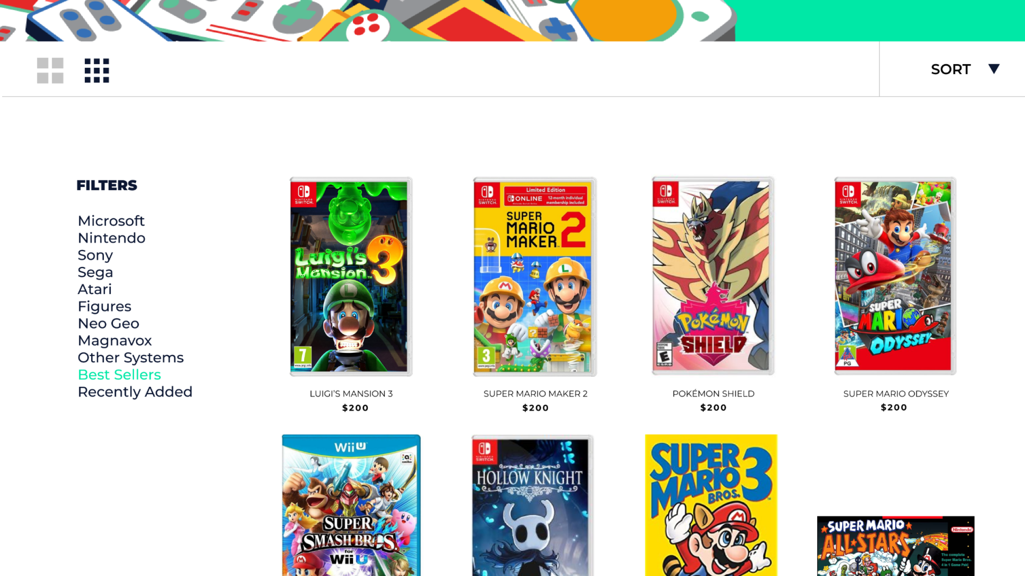This screenshot has width=1025, height=576.
Task: Show Other Systems products
Action: tap(131, 358)
